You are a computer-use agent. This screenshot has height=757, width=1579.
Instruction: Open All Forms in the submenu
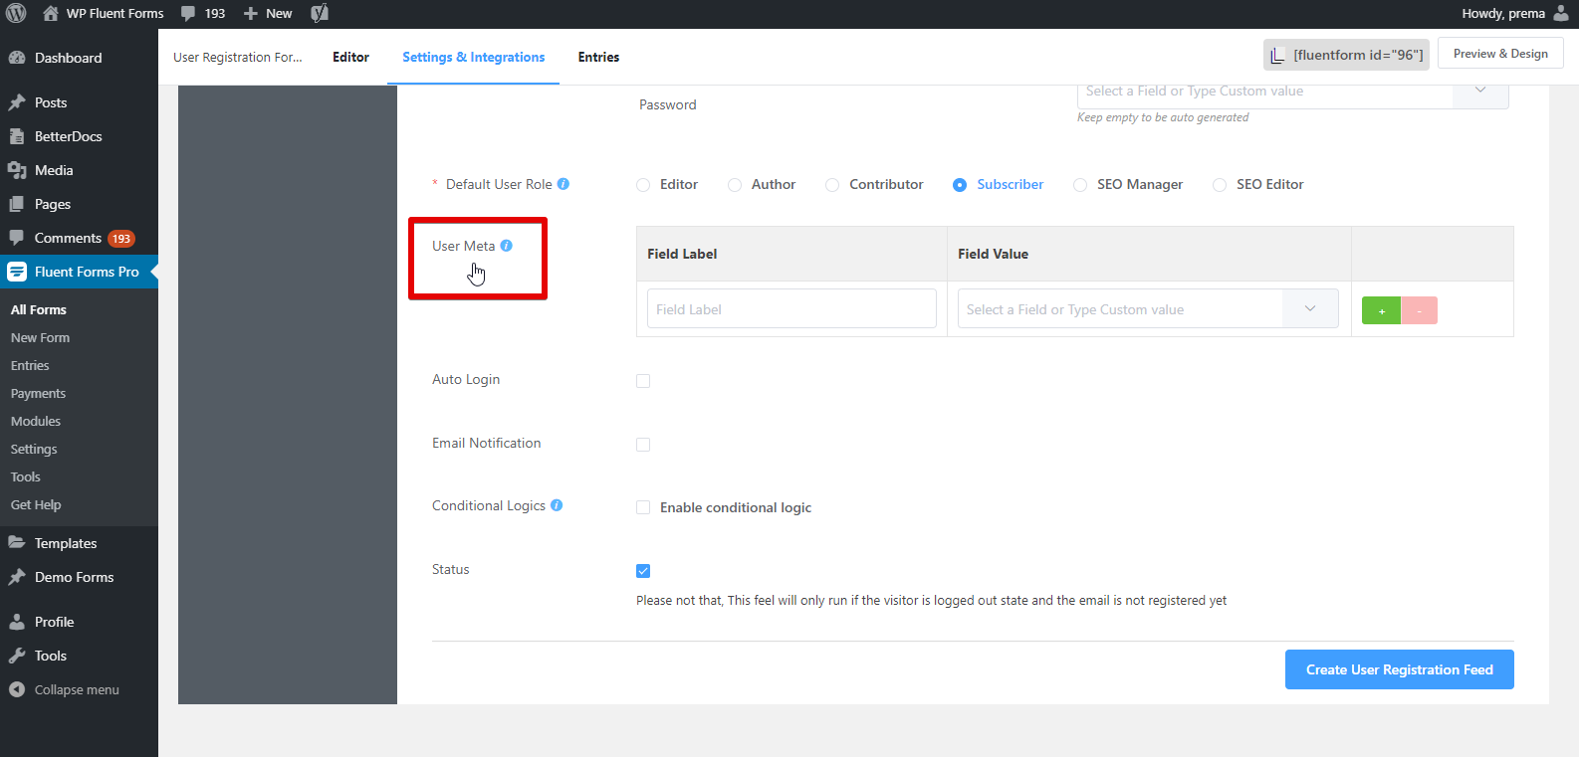tap(39, 309)
